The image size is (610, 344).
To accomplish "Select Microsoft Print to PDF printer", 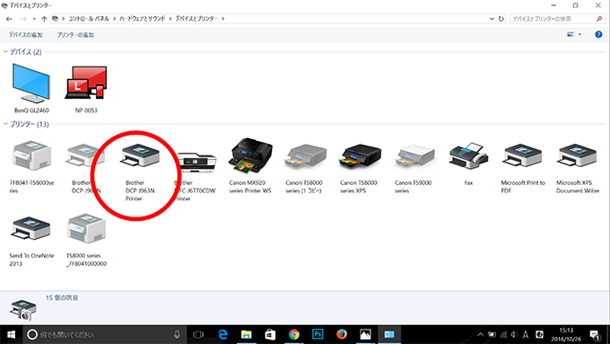I will (x=522, y=168).
